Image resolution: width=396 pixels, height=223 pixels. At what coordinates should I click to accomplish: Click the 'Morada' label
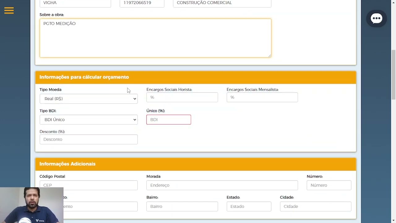153,176
